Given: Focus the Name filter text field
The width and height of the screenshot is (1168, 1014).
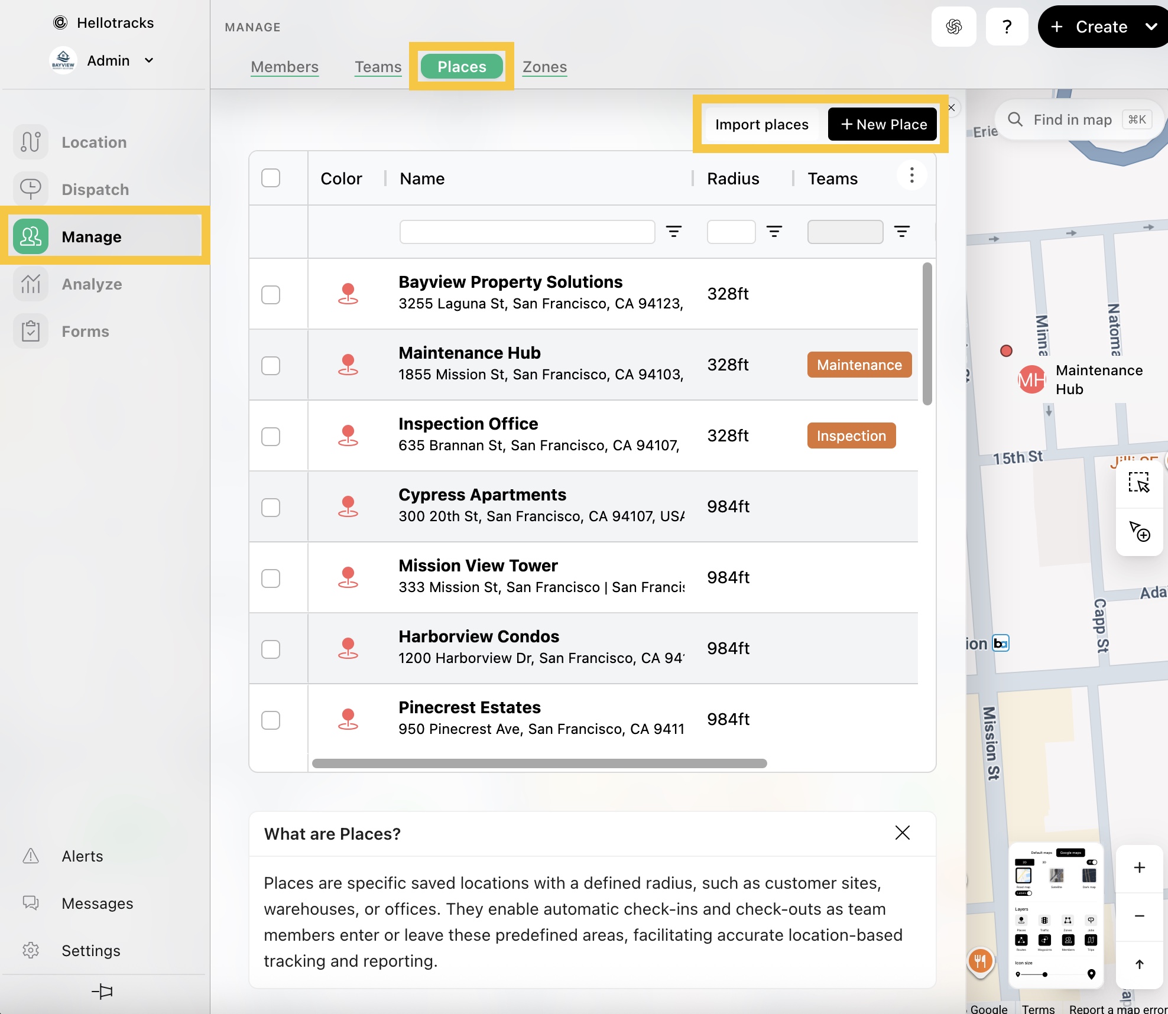Looking at the screenshot, I should (527, 232).
